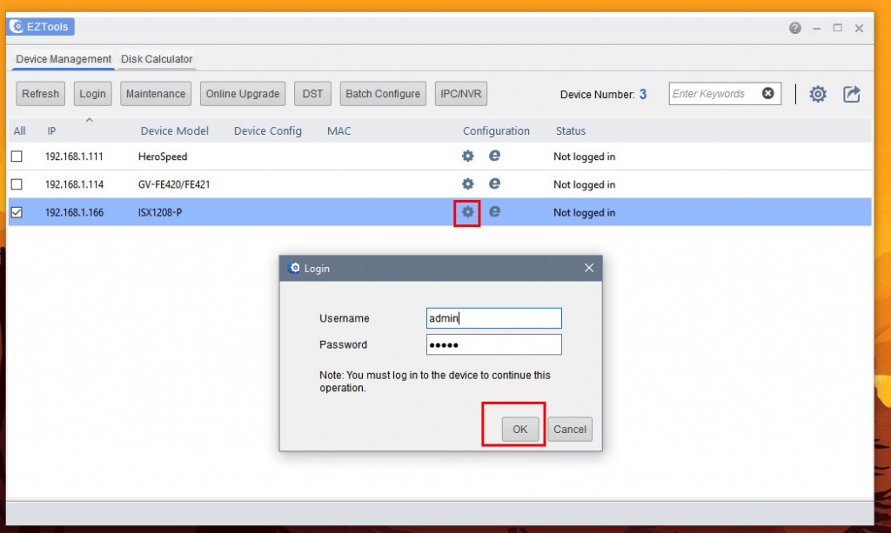891x533 pixels.
Task: Close the Login dialog
Action: coord(589,268)
